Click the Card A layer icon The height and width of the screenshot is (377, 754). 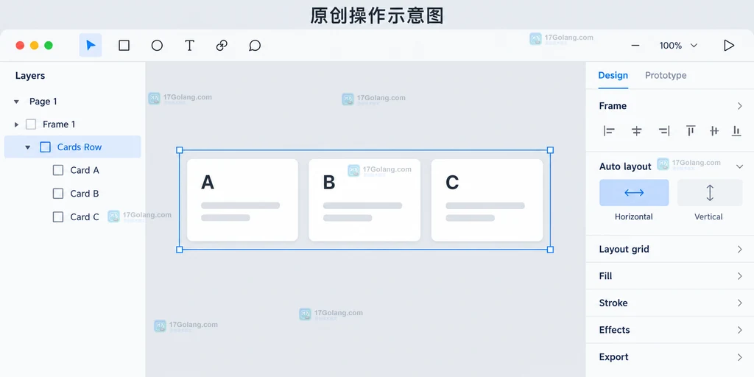tap(58, 170)
